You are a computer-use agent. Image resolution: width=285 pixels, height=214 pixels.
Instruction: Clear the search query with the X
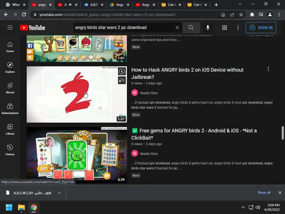point(177,28)
